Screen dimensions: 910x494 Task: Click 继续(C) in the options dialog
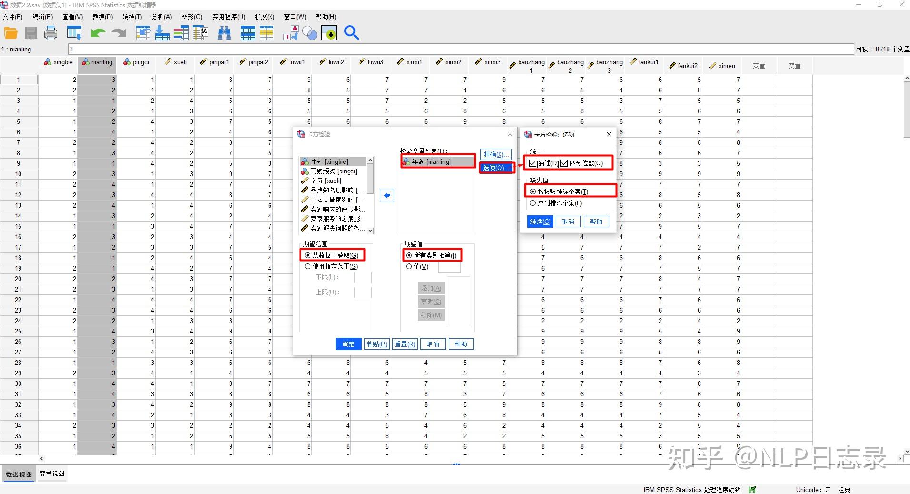(x=539, y=221)
